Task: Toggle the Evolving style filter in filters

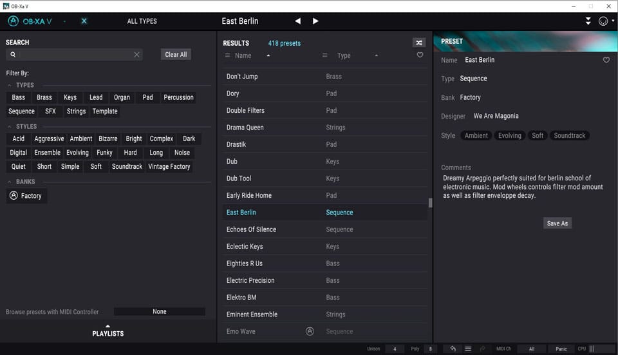Action: (77, 153)
